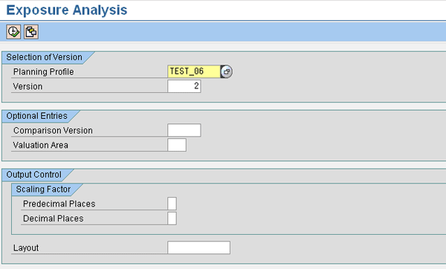Select the Version field showing 2
Screen dimensions: 446x269
pos(184,86)
